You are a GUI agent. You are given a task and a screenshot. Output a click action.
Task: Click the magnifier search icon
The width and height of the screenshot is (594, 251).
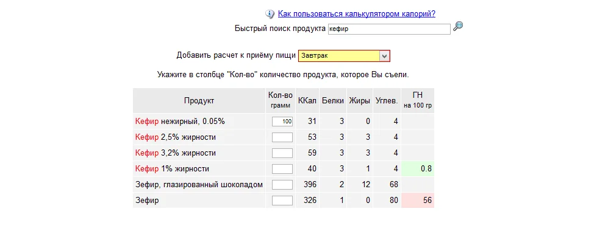458,27
